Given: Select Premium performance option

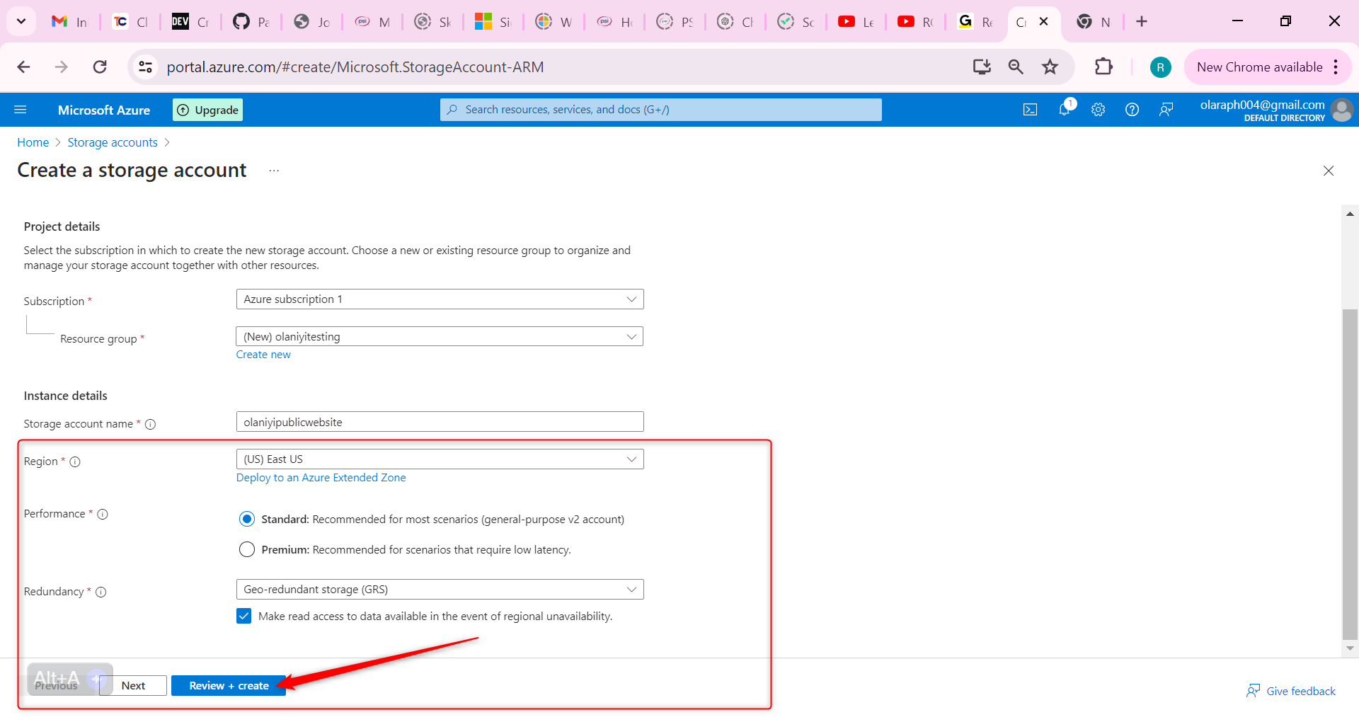Looking at the screenshot, I should click(247, 550).
